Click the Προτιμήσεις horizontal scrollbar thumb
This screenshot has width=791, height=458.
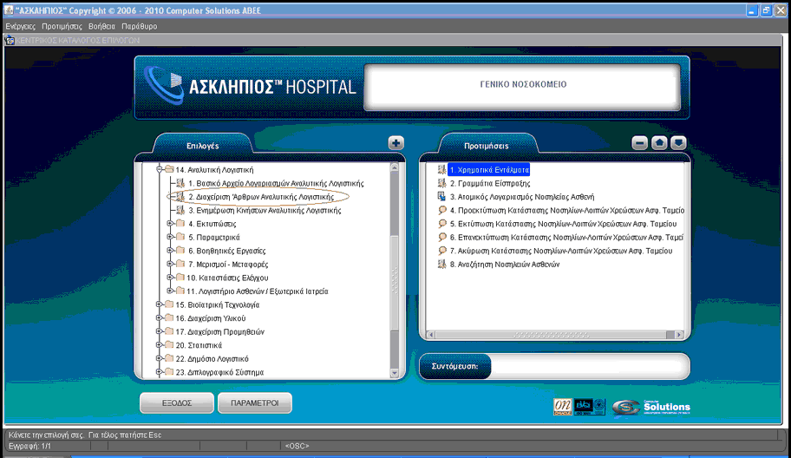point(551,335)
